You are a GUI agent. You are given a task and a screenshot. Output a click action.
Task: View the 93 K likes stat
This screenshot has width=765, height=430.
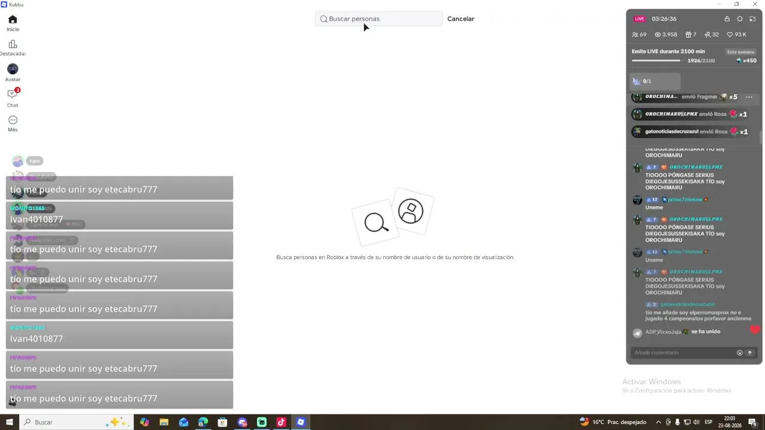click(736, 35)
